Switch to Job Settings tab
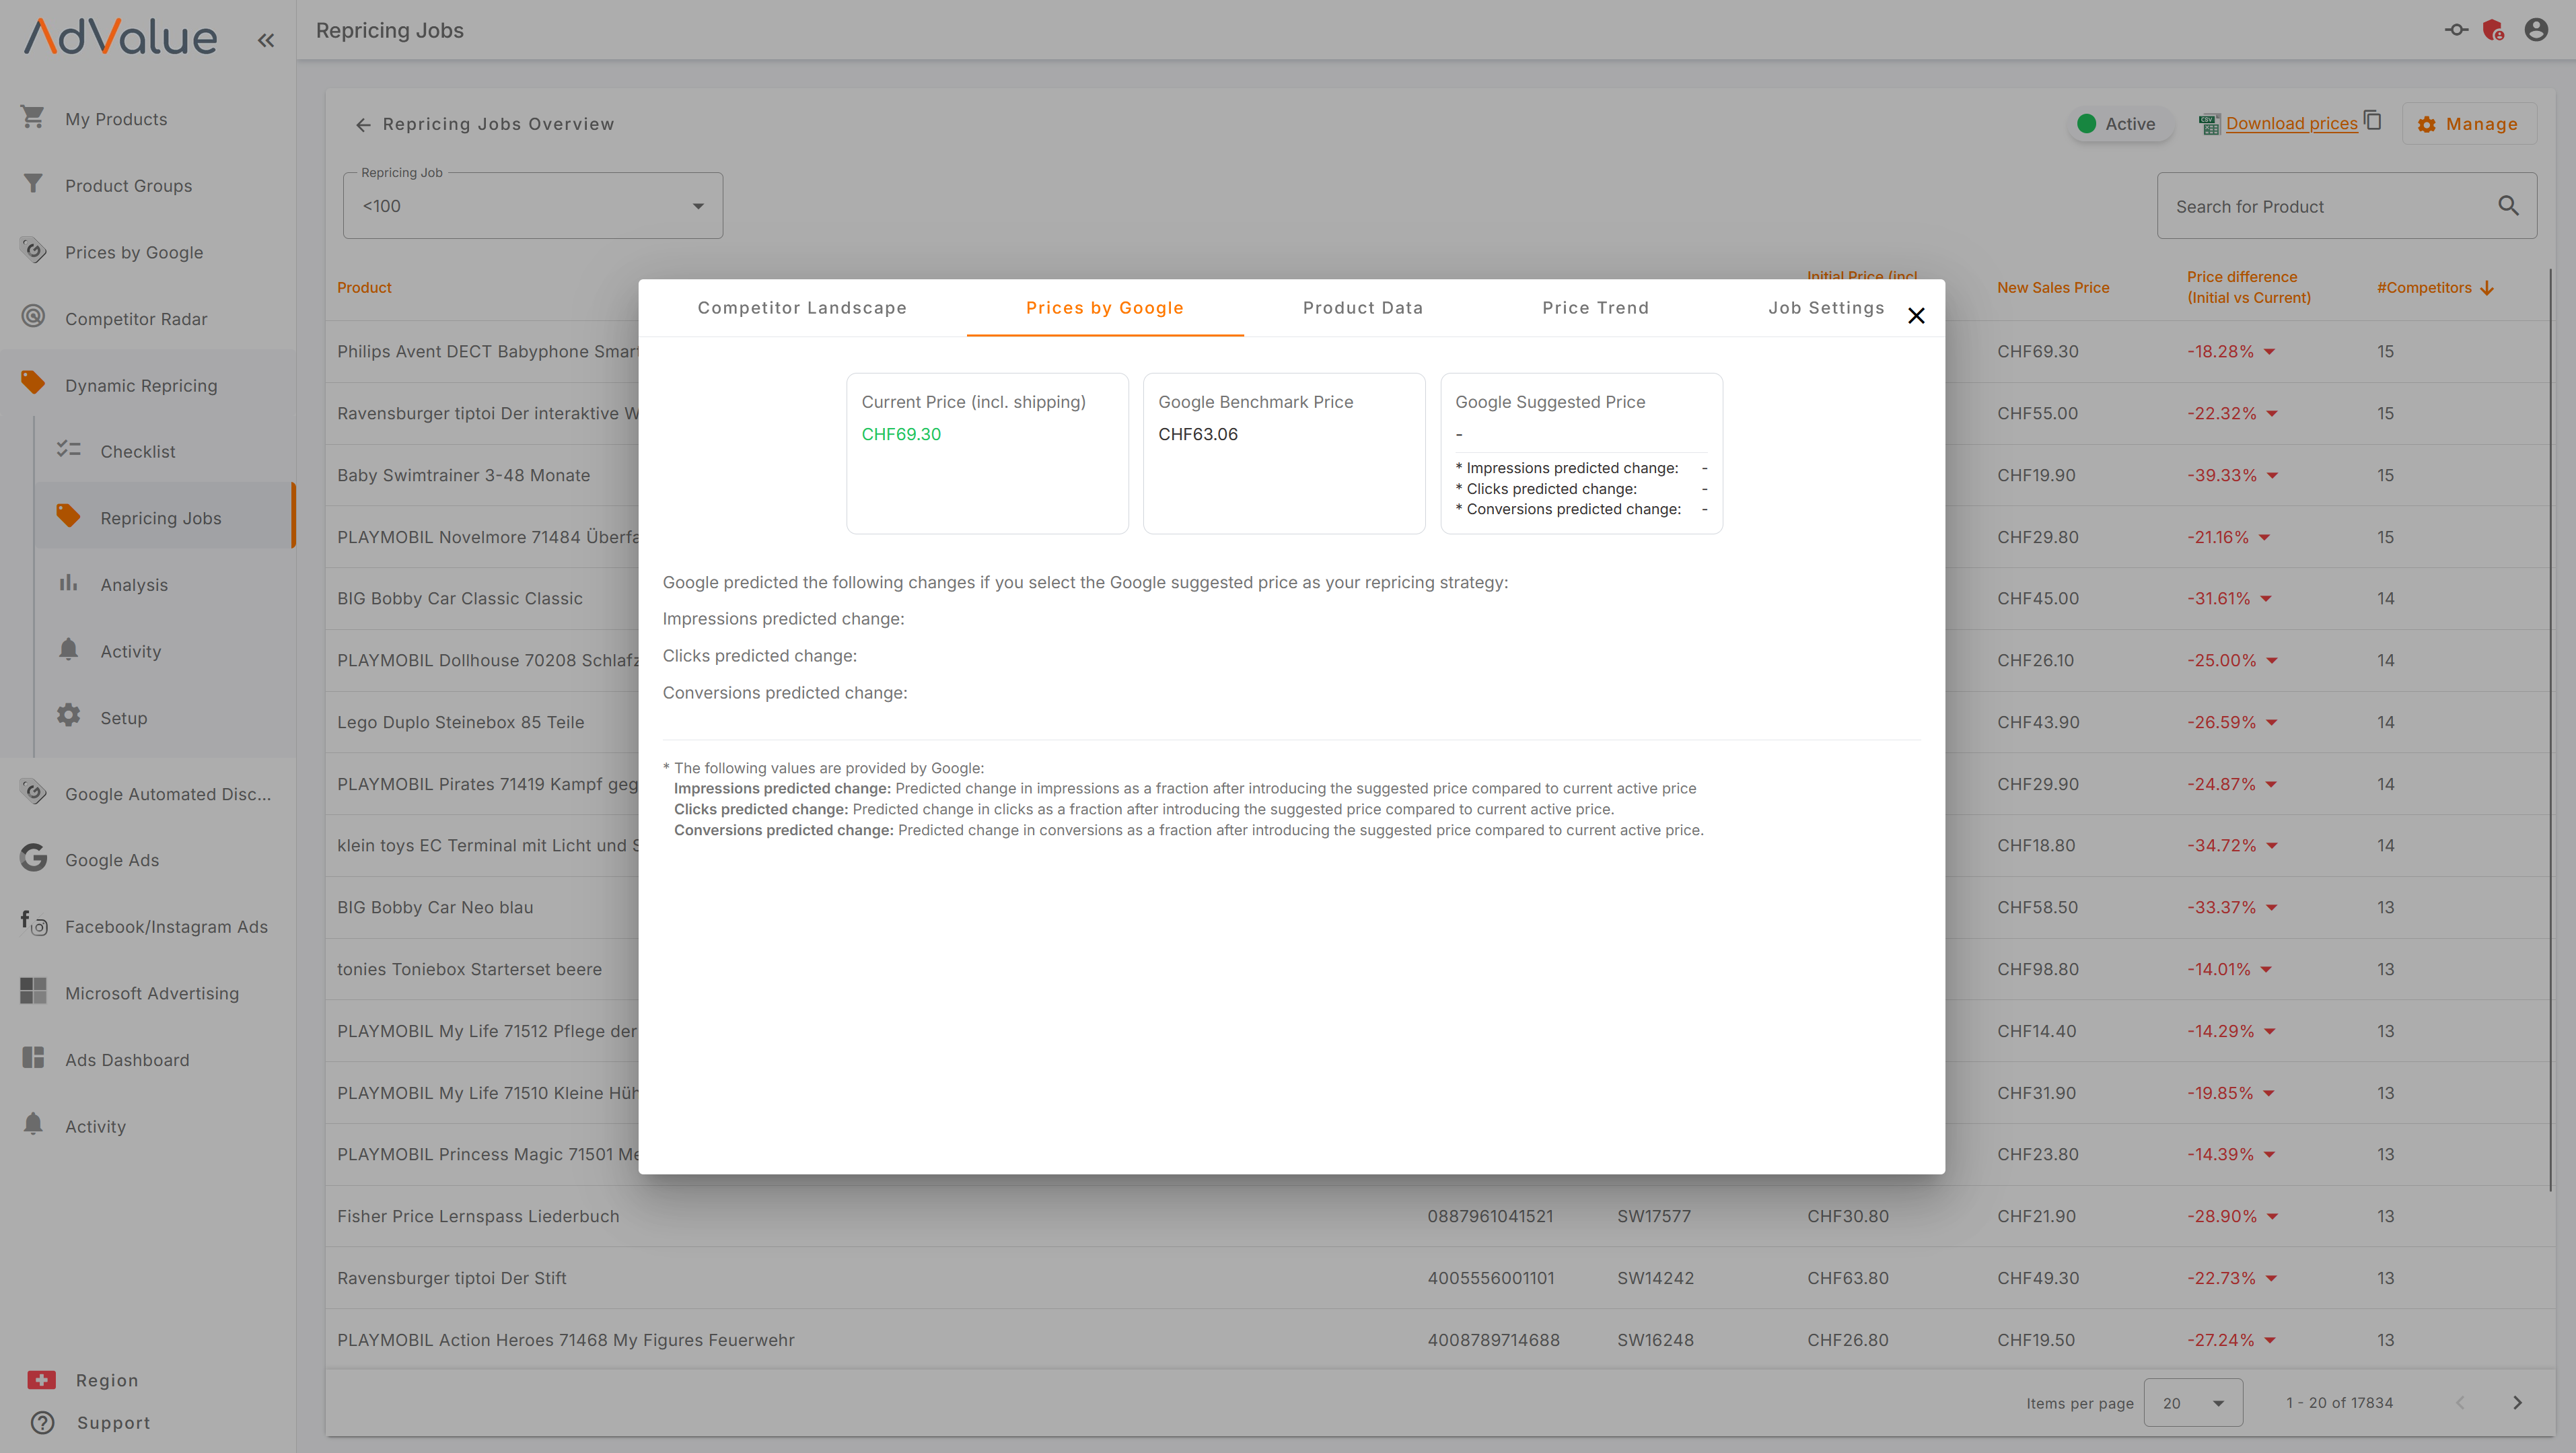The image size is (2576, 1453). tap(1826, 308)
